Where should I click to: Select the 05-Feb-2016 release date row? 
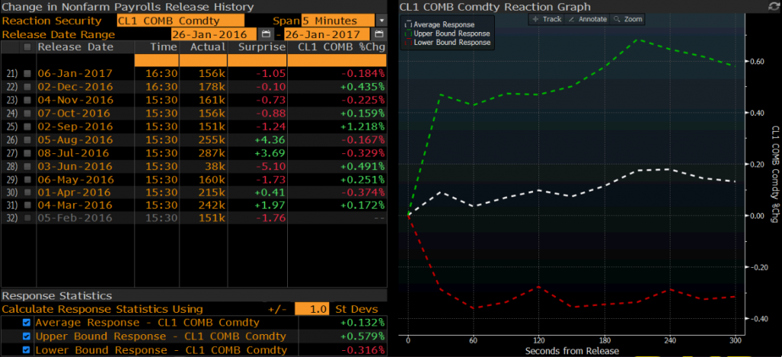pyautogui.click(x=193, y=218)
